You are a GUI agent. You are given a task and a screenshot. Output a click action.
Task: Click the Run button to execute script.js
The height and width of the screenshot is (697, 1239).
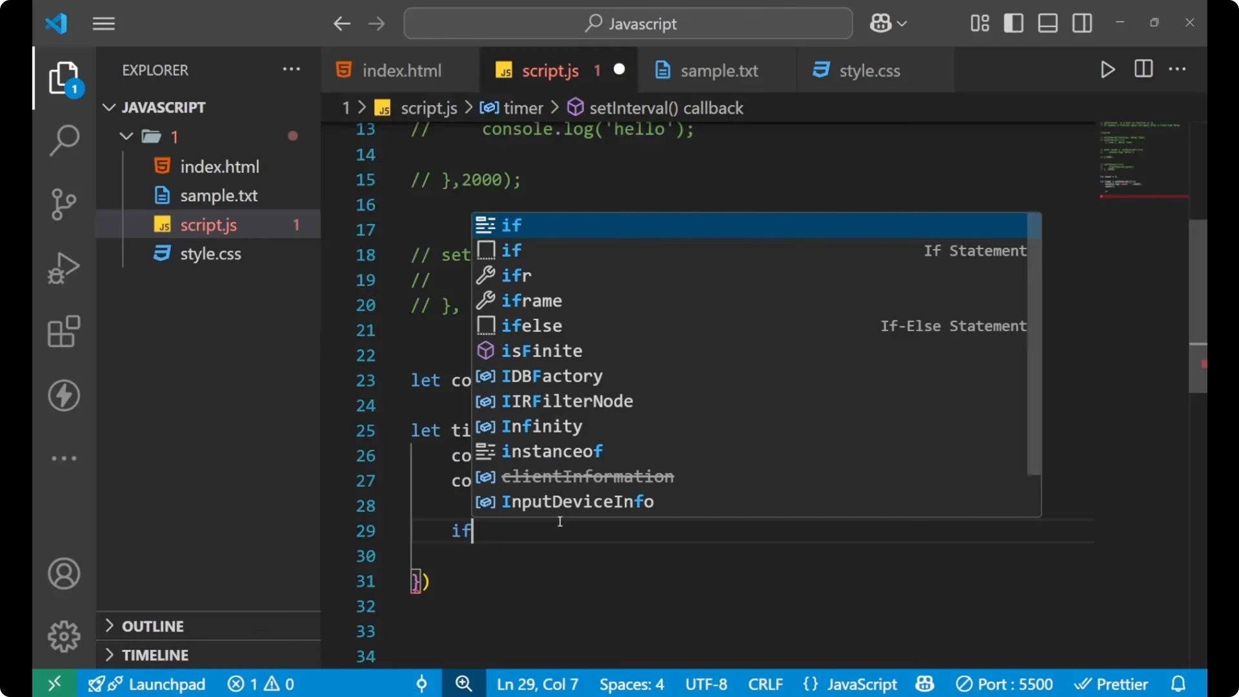pyautogui.click(x=1107, y=70)
